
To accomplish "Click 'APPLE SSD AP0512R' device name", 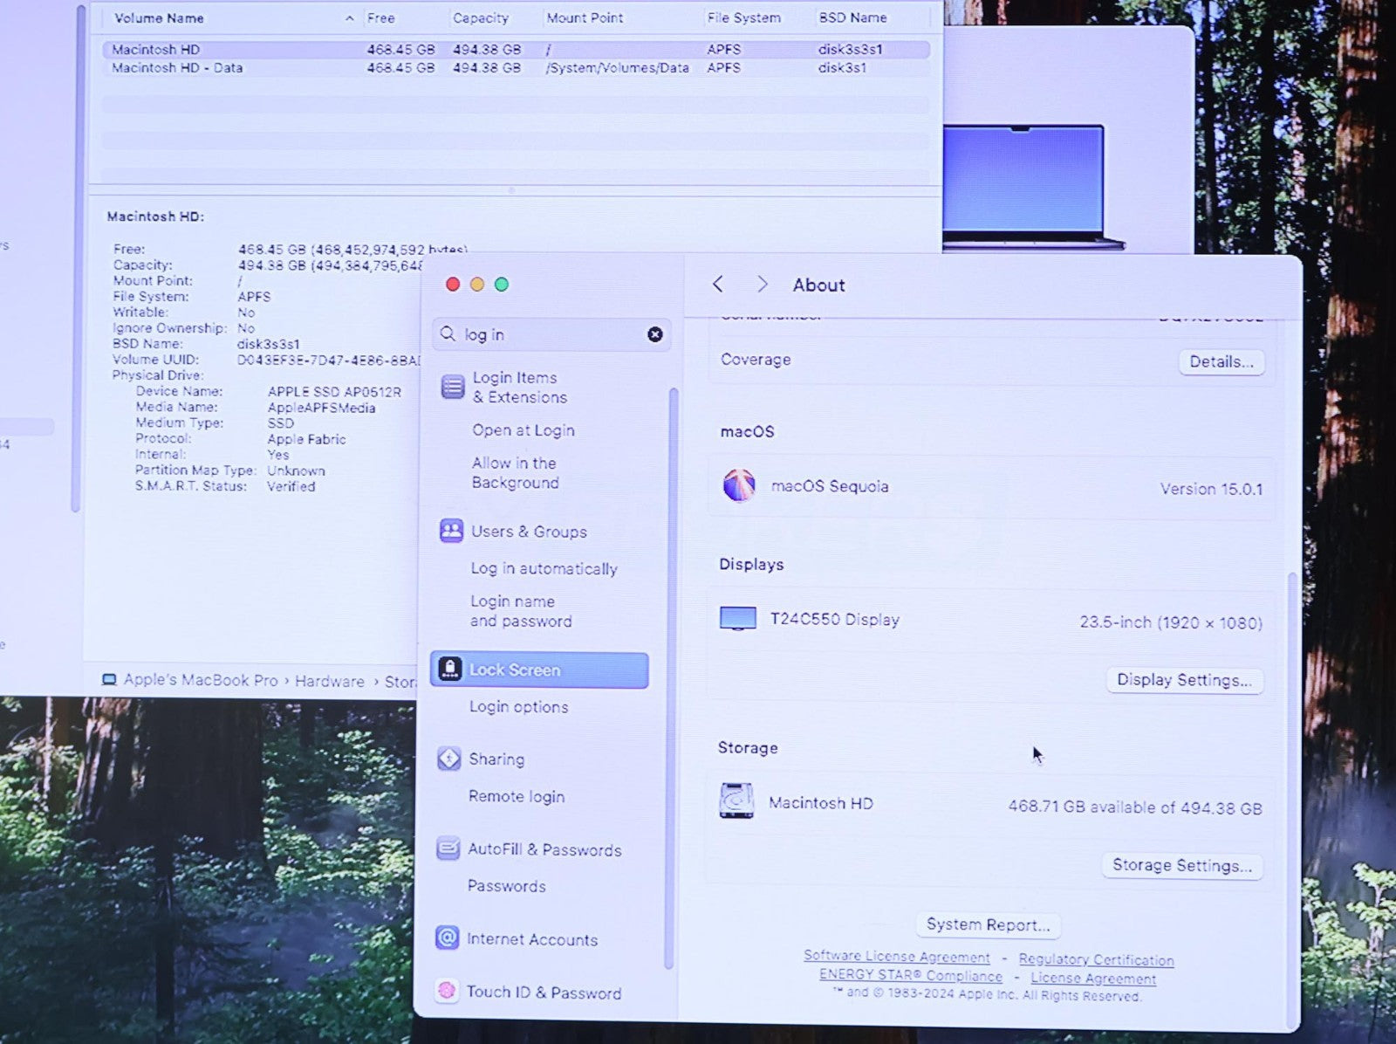I will [334, 392].
